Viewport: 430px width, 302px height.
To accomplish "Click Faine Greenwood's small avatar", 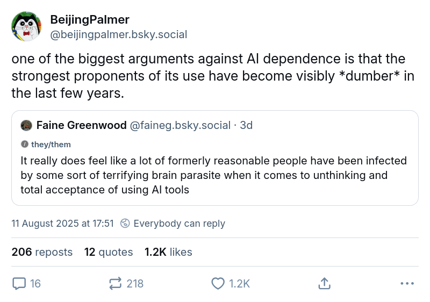I will pyautogui.click(x=26, y=126).
